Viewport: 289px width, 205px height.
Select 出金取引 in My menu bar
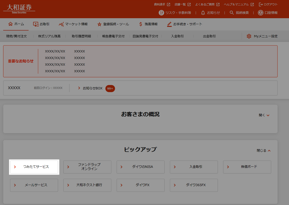(209, 36)
